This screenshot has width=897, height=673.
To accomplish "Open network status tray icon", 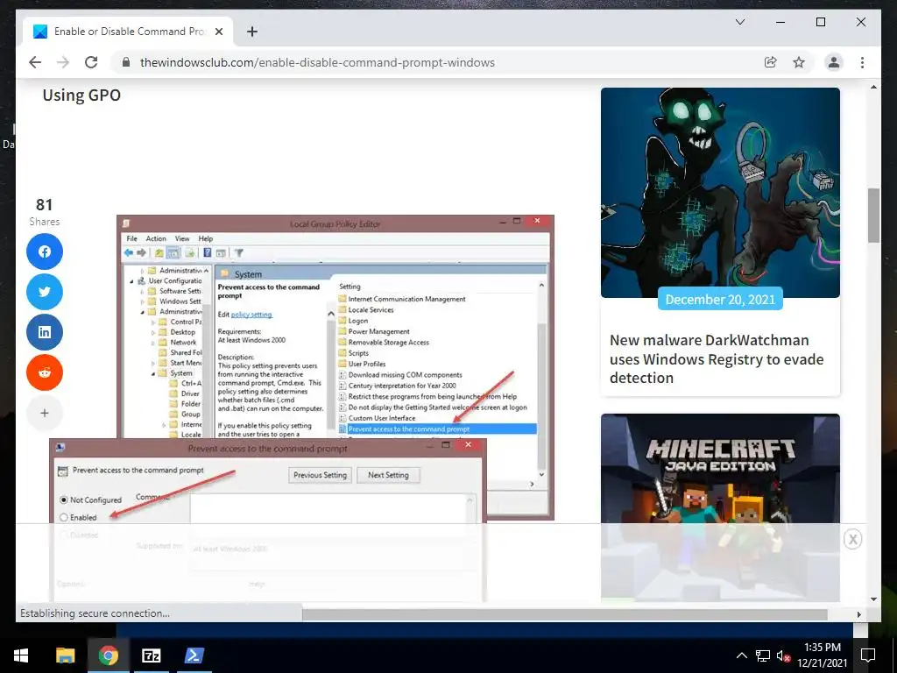I will (x=763, y=655).
